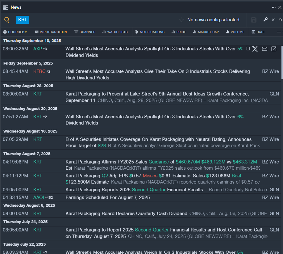Click the search magnifier icon
Viewport: 283px width, 254px height.
(x=7, y=20)
